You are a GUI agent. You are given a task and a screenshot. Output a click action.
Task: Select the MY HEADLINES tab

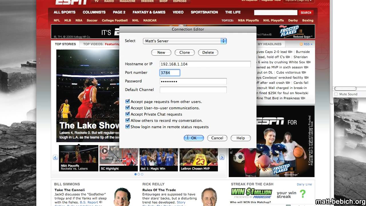point(270,44)
